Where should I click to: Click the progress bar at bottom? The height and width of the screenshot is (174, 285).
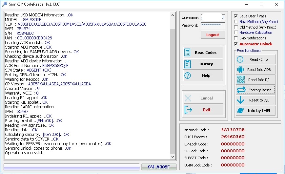click(x=72, y=167)
